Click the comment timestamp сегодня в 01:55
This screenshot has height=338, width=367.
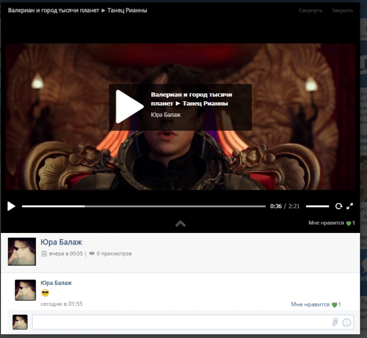coord(62,304)
